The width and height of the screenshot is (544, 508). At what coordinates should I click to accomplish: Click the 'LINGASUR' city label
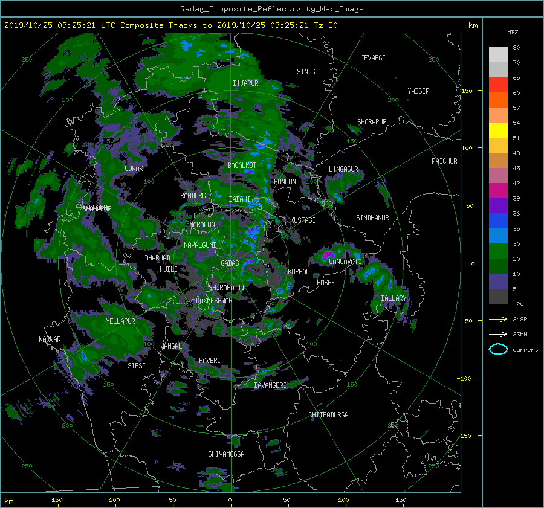click(x=343, y=169)
